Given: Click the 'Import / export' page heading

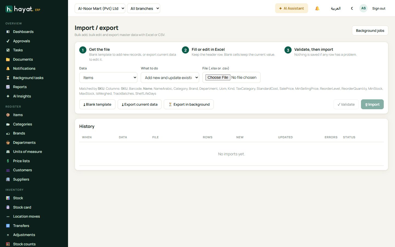Looking at the screenshot, I should click(97, 28).
